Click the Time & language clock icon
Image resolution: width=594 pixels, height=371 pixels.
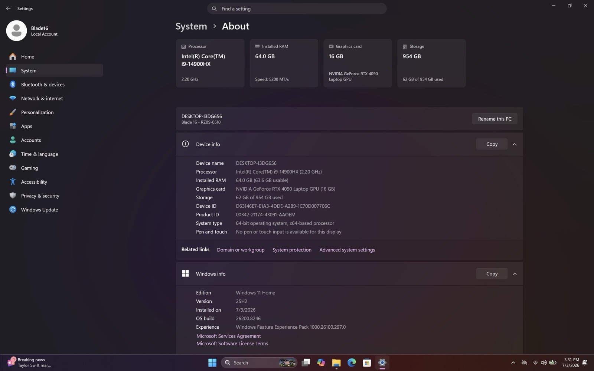(13, 154)
